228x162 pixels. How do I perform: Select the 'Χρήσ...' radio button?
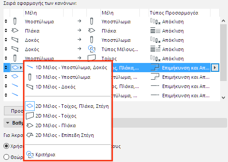coord(6,146)
